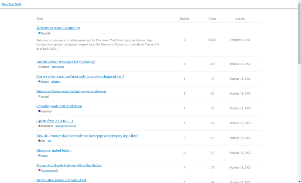The width and height of the screenshot is (301, 183).
Task: Open 'Moving to a Single Category Style' topic
Action: [69, 165]
